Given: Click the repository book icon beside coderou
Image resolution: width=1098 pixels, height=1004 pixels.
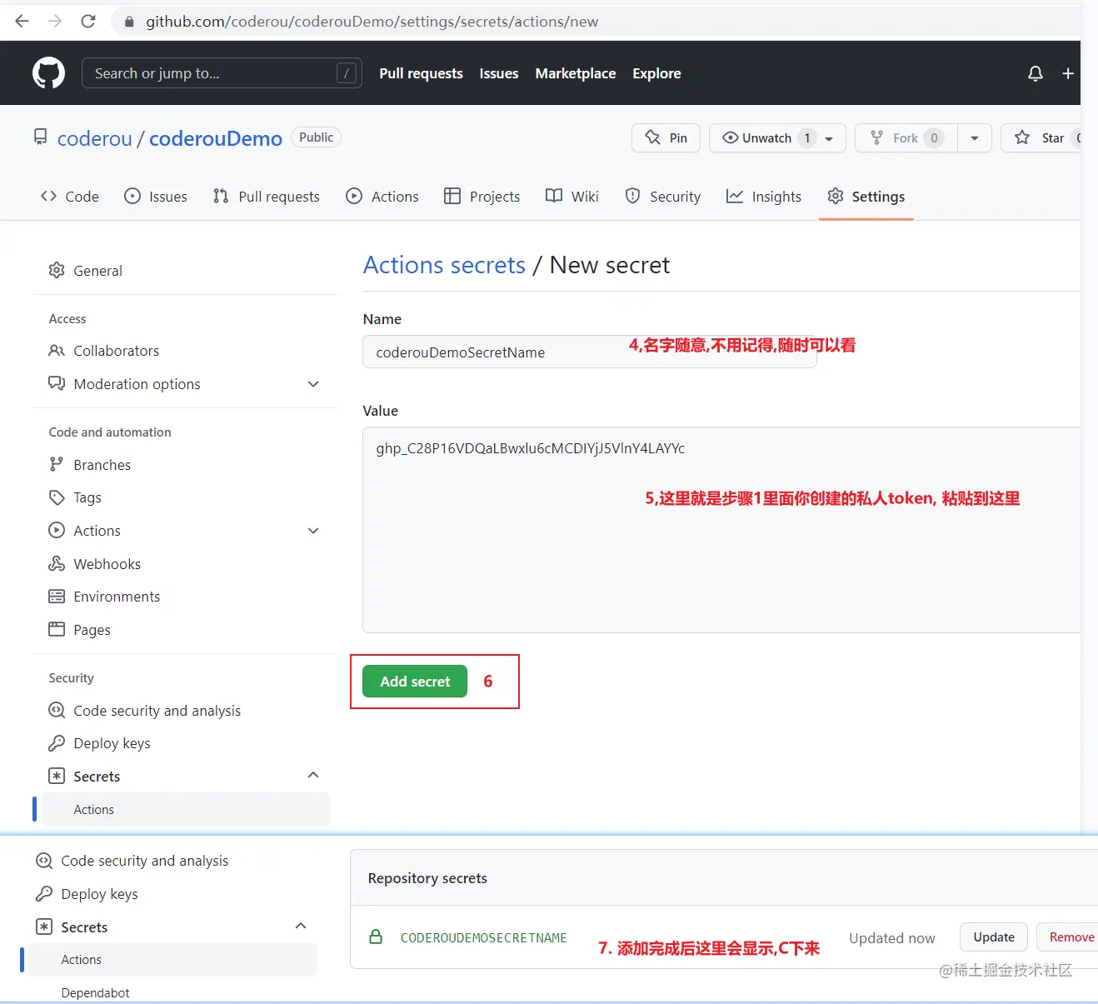Looking at the screenshot, I should pyautogui.click(x=40, y=137).
